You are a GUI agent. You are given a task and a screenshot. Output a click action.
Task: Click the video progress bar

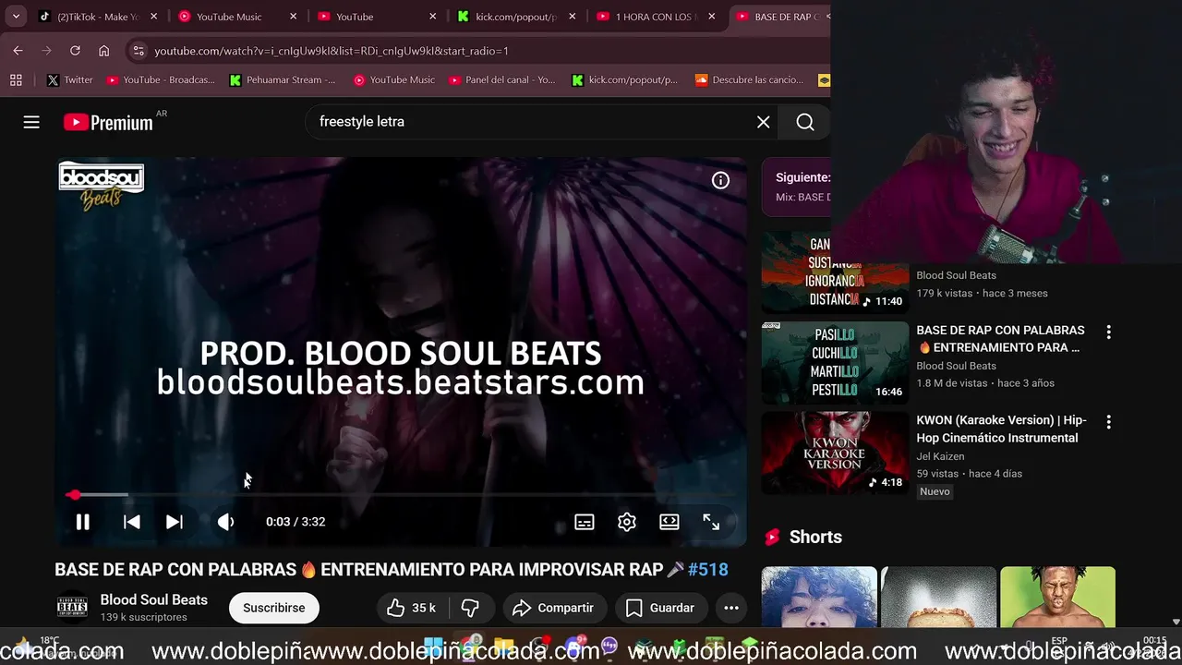point(401,495)
